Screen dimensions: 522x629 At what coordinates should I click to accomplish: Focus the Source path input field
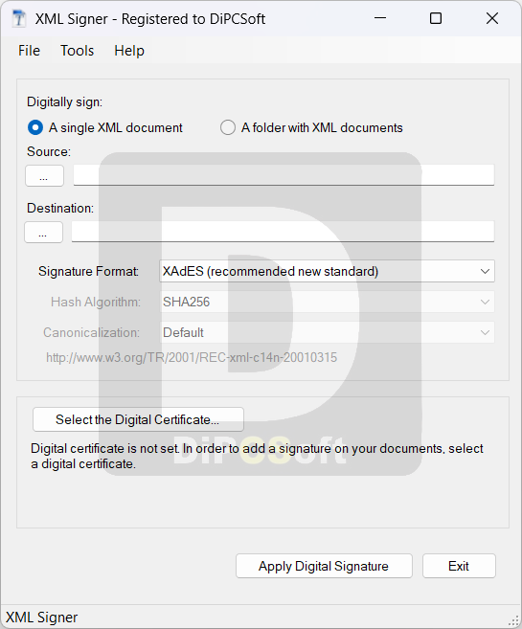tap(284, 175)
